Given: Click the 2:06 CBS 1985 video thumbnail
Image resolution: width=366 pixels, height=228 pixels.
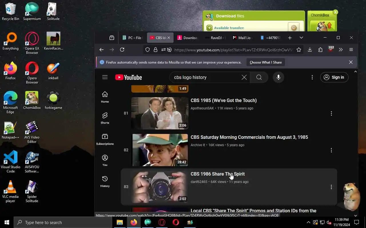Looking at the screenshot, I should [x=160, y=113].
